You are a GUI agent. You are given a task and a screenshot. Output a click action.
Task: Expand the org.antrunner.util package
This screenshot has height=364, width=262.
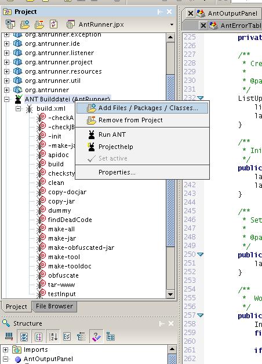(7, 81)
